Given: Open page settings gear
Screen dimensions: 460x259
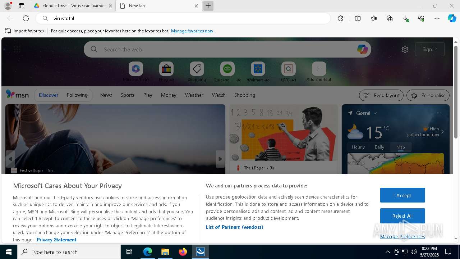Looking at the screenshot, I should [x=405, y=49].
